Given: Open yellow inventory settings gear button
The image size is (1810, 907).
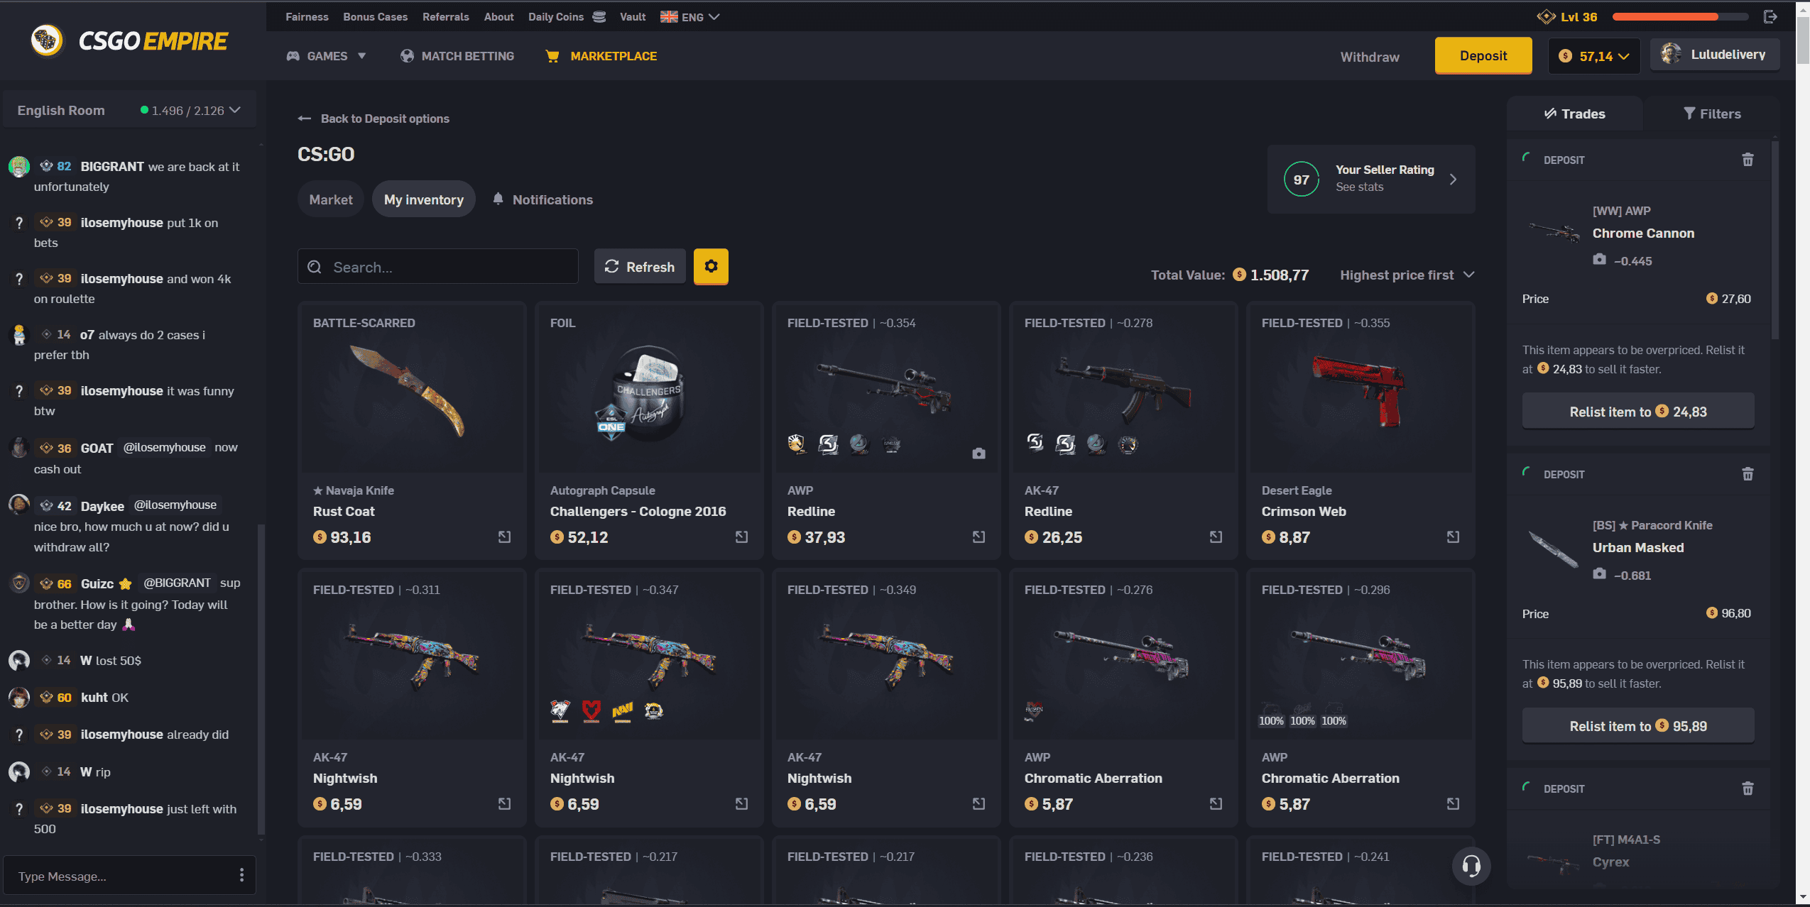Looking at the screenshot, I should [x=711, y=266].
